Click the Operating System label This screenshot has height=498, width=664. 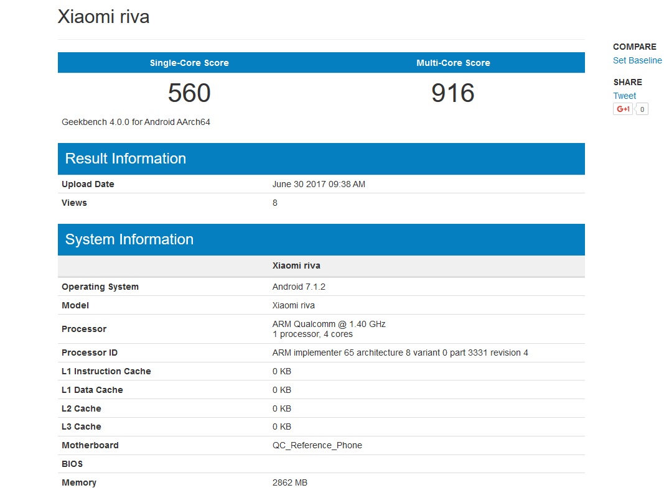tap(100, 287)
